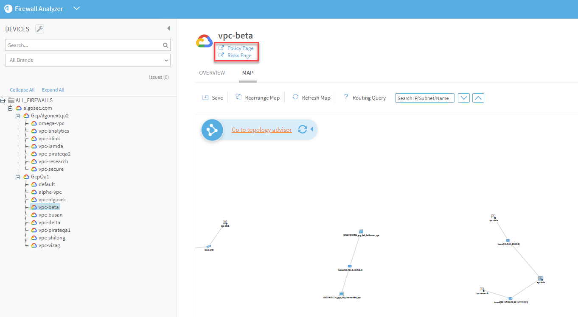The image size is (578, 317).
Task: Click the Save map icon
Action: tap(205, 97)
